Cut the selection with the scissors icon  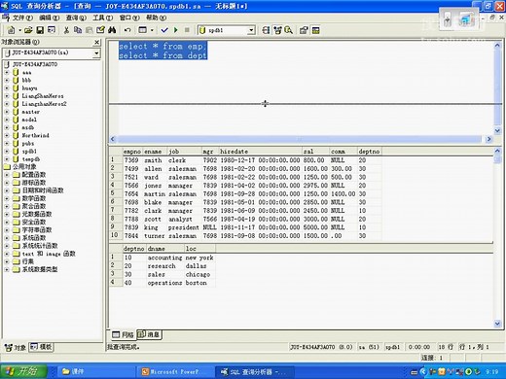(x=66, y=30)
